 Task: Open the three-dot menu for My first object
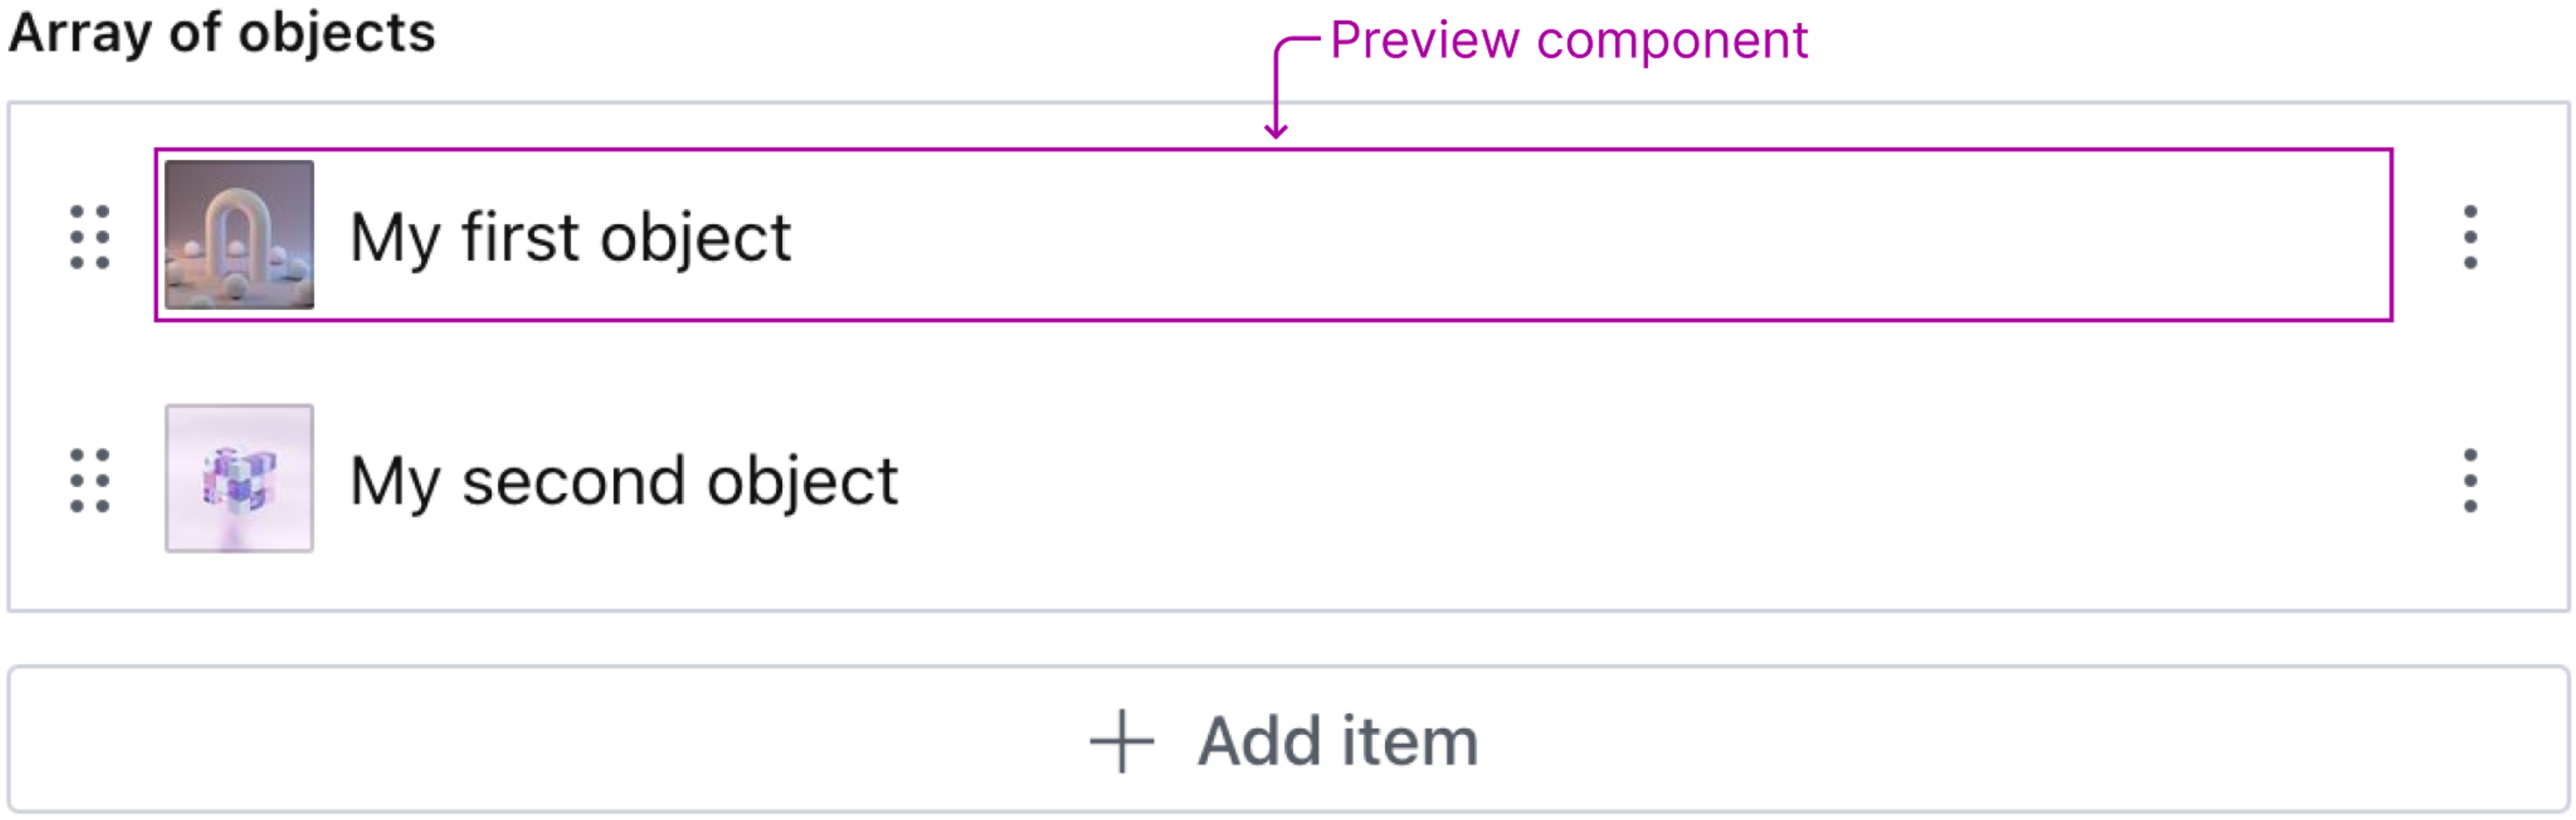tap(2470, 237)
